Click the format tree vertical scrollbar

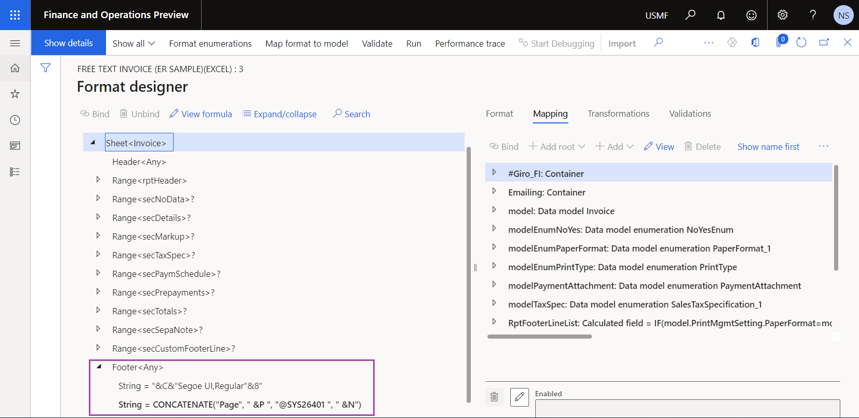pos(469,275)
